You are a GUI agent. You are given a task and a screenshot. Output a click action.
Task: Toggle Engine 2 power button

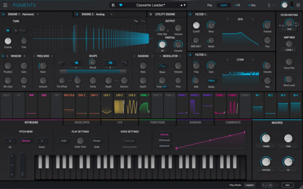click(x=77, y=14)
